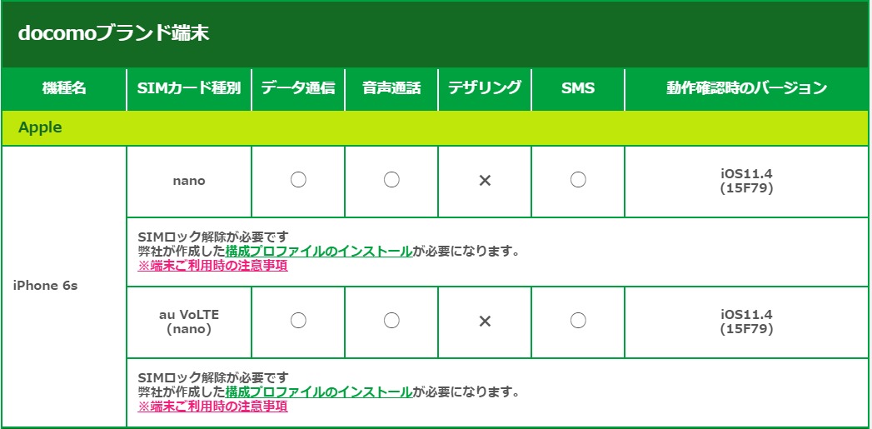Screen dimensions: 872x429
Task: Open 構成プロファイルのインストール link below au VoLTE row
Action: pos(318,392)
